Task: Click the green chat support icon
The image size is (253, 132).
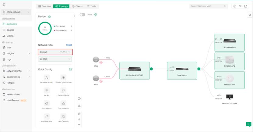Action: coord(248,124)
